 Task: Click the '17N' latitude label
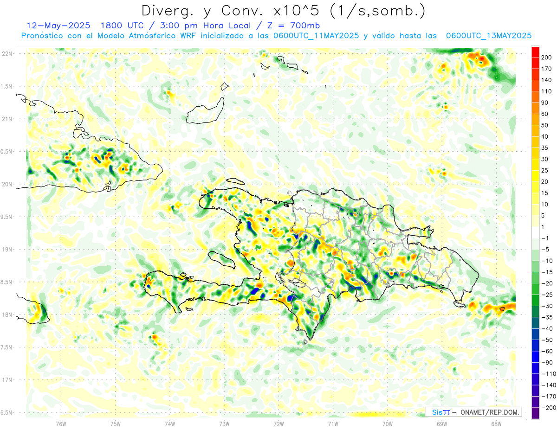tap(7, 379)
